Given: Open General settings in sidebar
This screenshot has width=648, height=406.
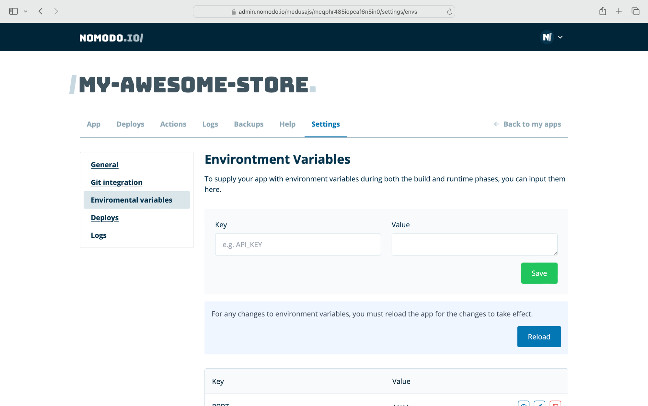Looking at the screenshot, I should pos(104,165).
